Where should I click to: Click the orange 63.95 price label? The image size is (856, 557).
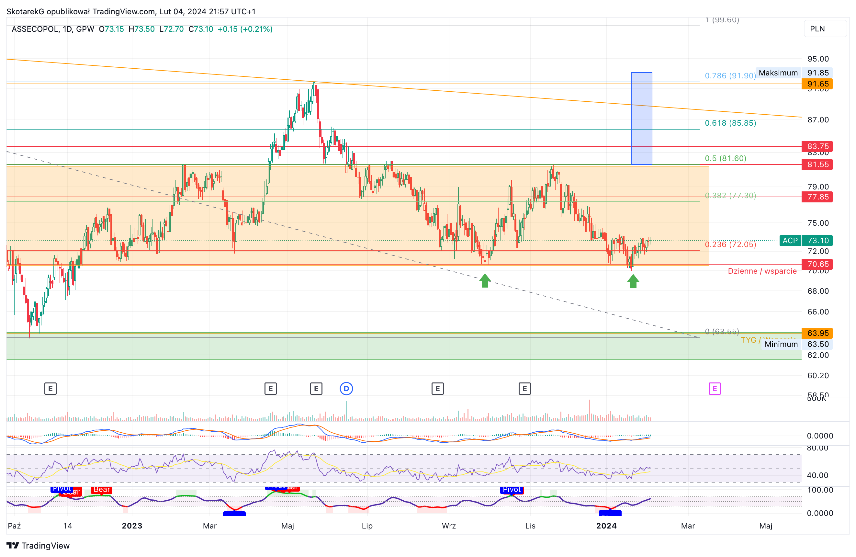coord(817,333)
